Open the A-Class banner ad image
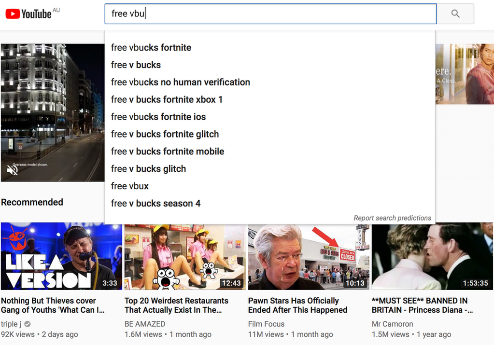 click(465, 74)
